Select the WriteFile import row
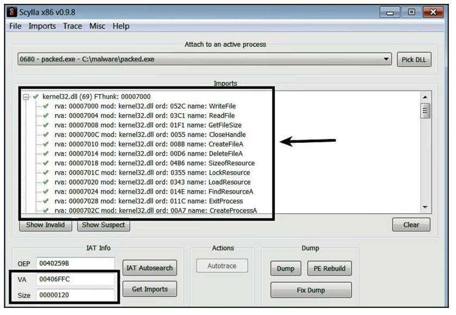 (x=145, y=106)
